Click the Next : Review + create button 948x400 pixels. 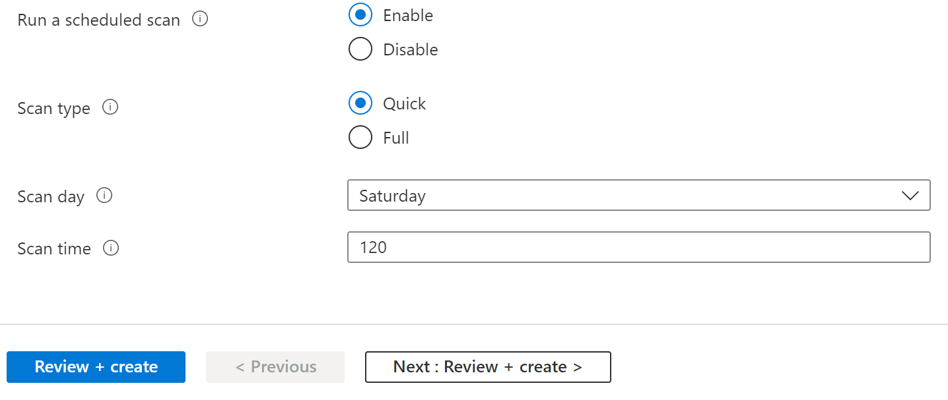point(488,367)
